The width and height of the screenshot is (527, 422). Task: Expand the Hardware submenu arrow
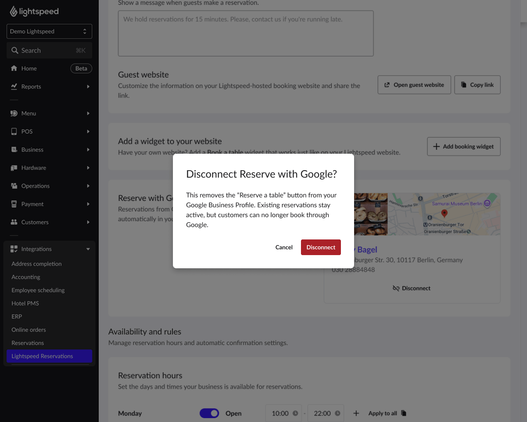[x=88, y=168]
